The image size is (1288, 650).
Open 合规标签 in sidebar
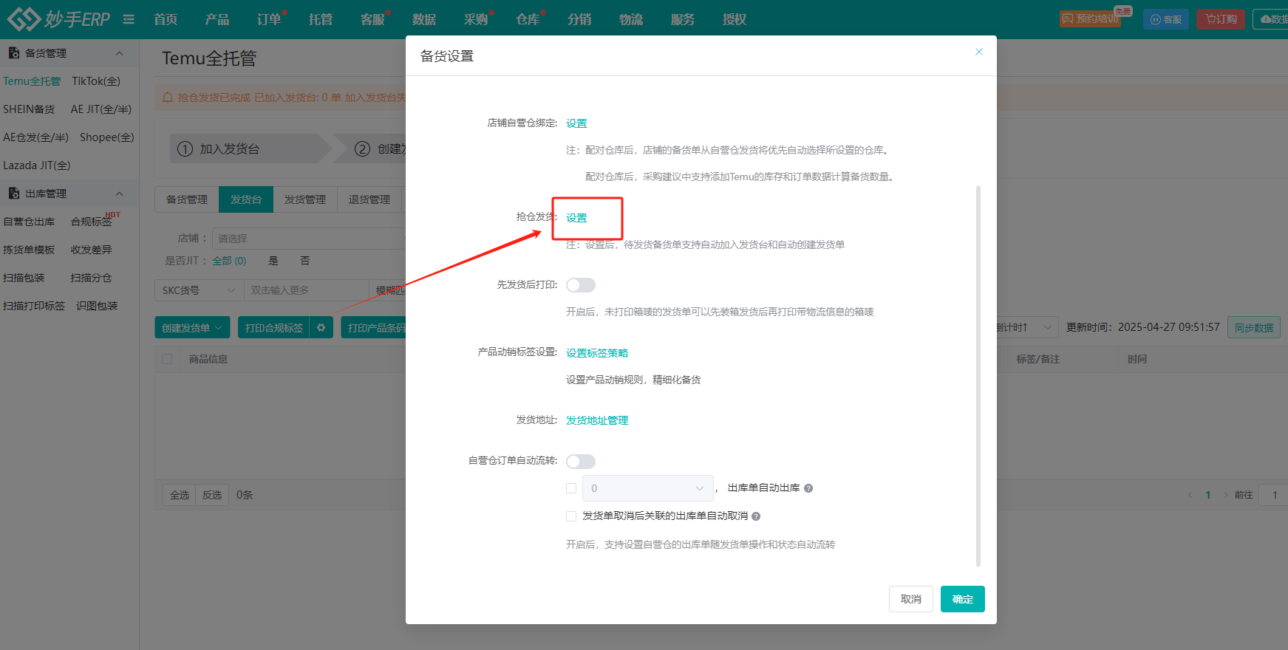pyautogui.click(x=92, y=222)
